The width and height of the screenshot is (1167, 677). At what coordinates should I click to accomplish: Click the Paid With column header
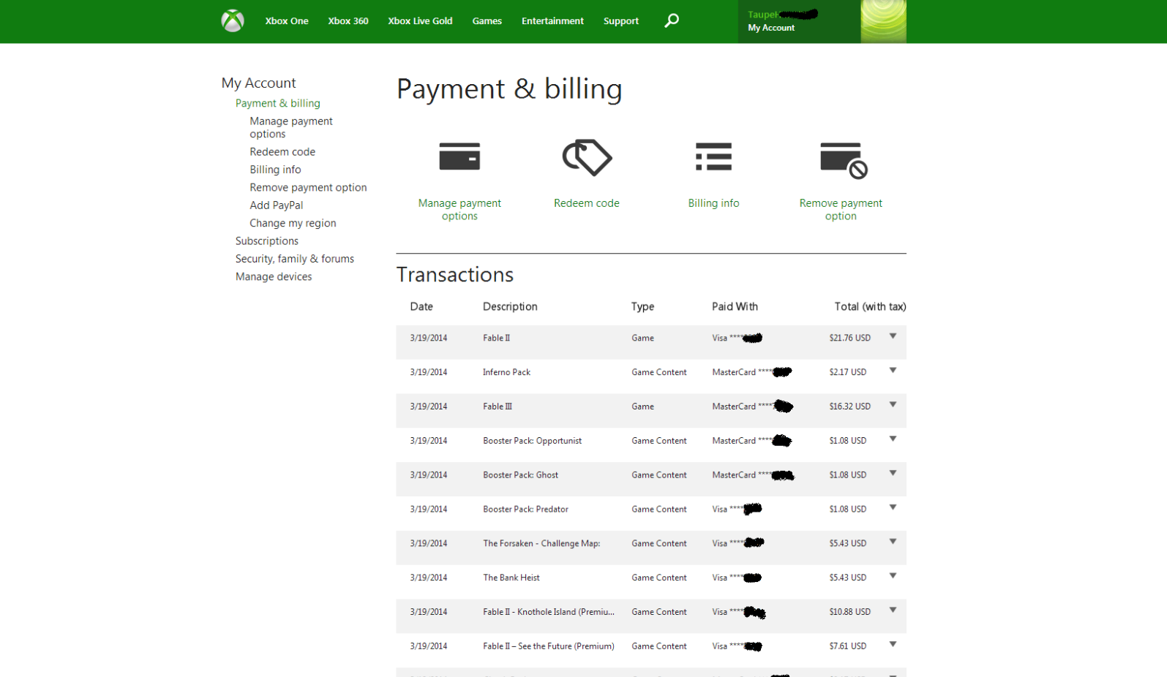(735, 307)
